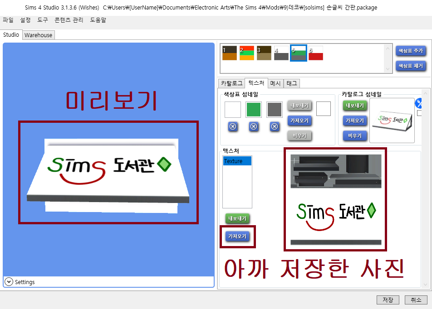This screenshot has height=309, width=432.
Task: Select color swatch number 3
Action: click(264, 53)
